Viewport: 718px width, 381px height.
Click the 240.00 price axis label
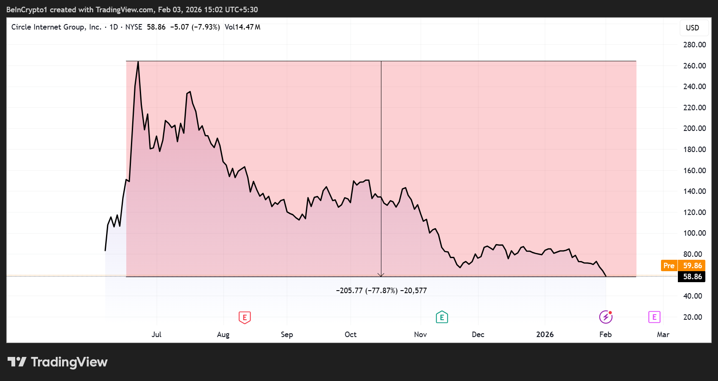(695, 87)
